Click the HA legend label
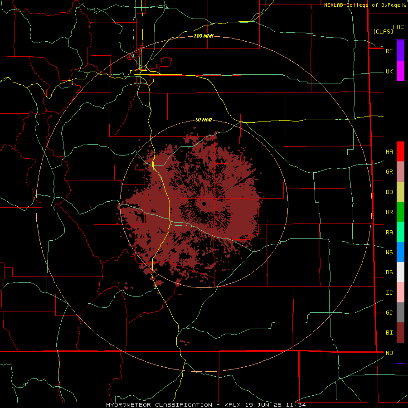The image size is (408, 408). coord(389,151)
